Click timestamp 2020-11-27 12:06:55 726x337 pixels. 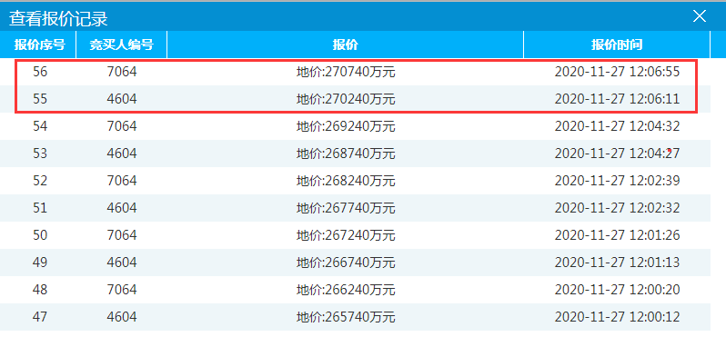pyautogui.click(x=617, y=72)
